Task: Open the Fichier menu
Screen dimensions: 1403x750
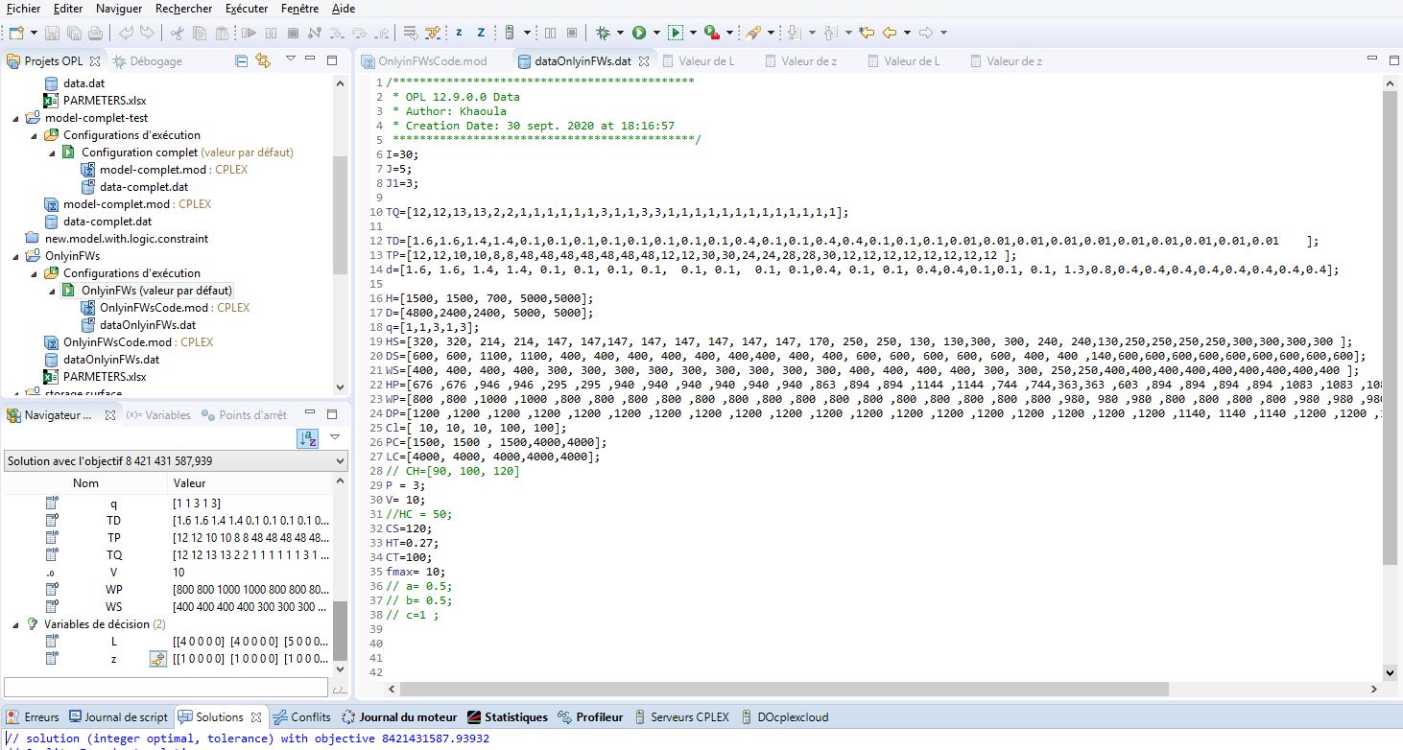Action: point(23,8)
